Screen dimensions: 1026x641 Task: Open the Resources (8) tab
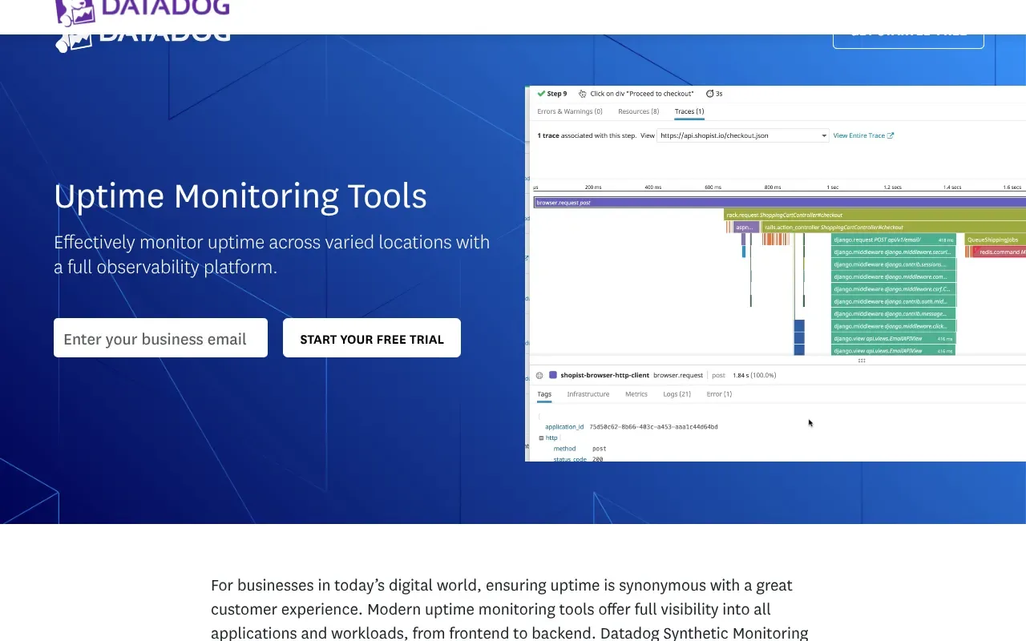(x=638, y=111)
